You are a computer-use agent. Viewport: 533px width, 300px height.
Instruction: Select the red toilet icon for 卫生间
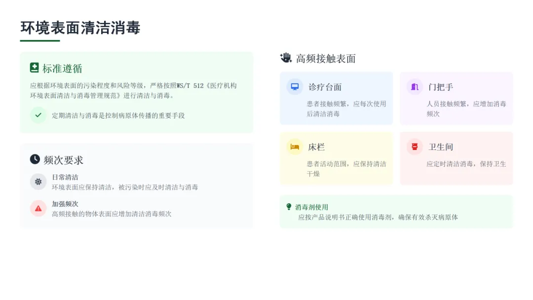(415, 147)
